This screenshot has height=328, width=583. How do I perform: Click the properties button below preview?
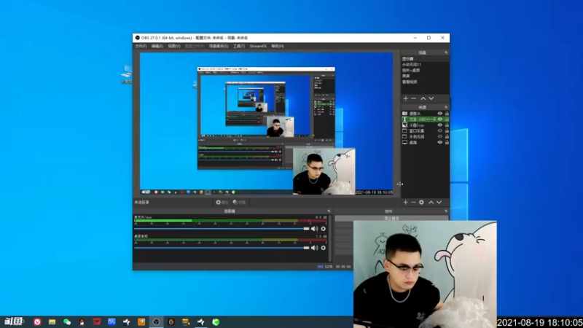point(222,203)
